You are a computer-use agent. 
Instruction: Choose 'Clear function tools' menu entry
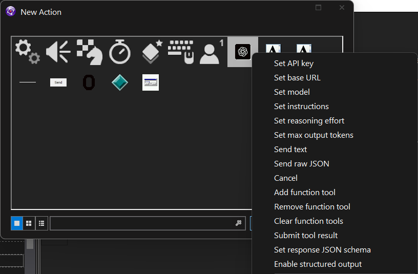[x=308, y=221]
